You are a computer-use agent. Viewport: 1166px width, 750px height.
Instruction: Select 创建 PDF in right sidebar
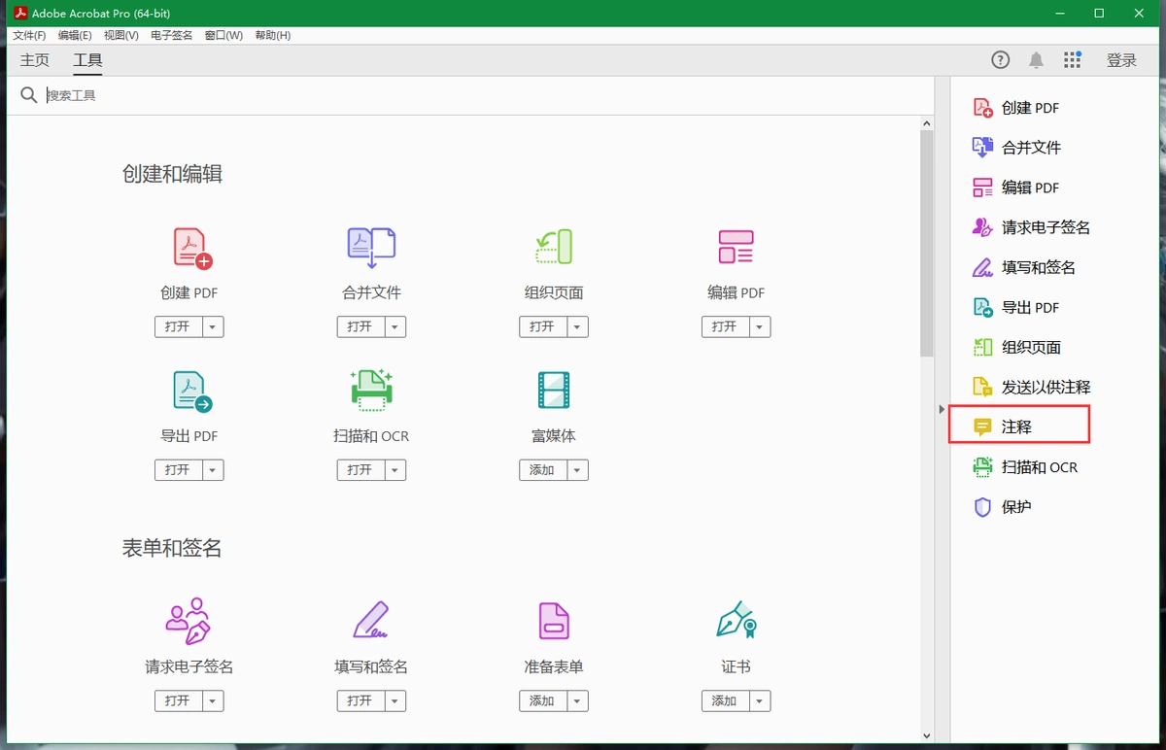pos(1018,108)
